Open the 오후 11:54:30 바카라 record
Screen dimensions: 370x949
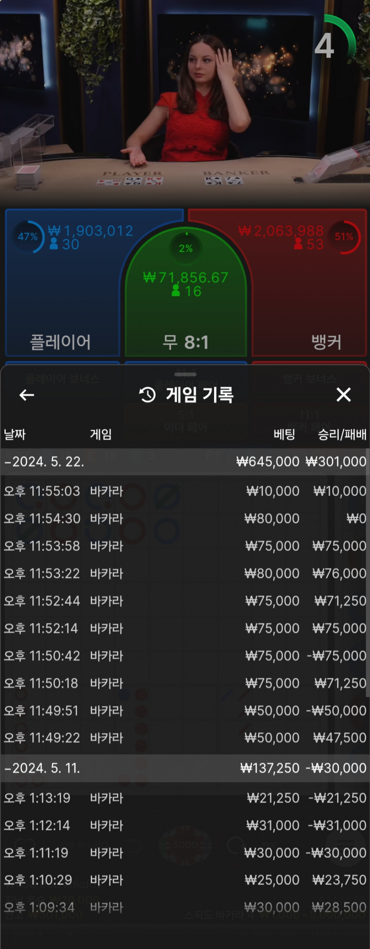pos(185,518)
